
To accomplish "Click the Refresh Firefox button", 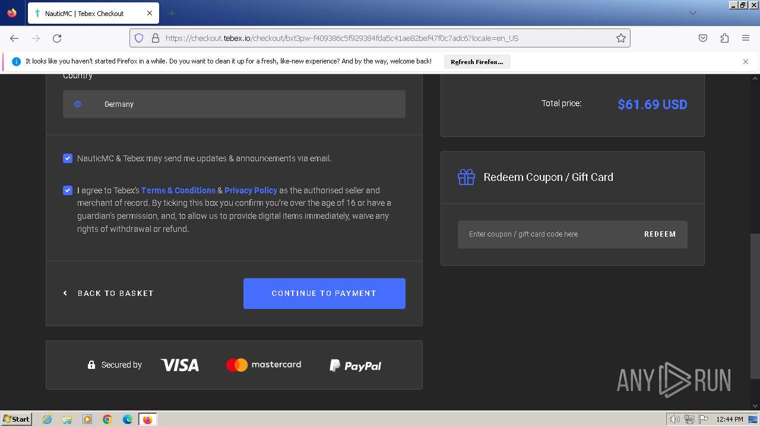I will pyautogui.click(x=477, y=62).
